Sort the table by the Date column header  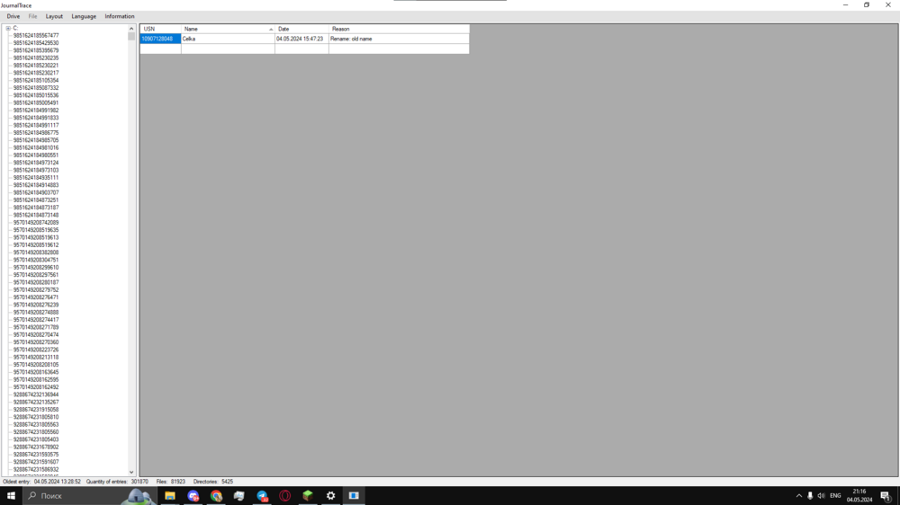click(301, 29)
